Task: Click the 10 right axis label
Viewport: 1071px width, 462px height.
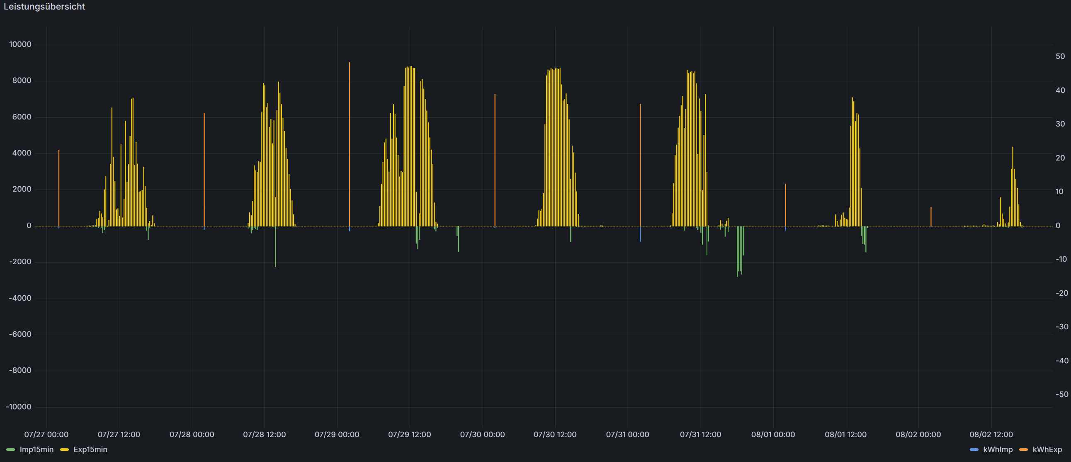Action: (x=1060, y=192)
